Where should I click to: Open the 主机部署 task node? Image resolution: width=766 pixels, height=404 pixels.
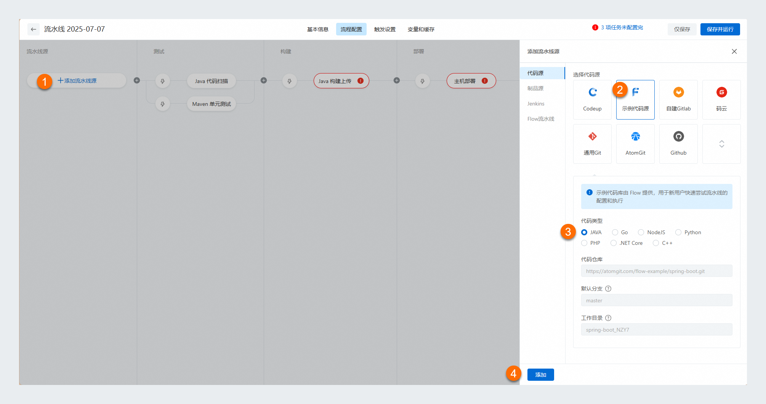click(x=471, y=81)
